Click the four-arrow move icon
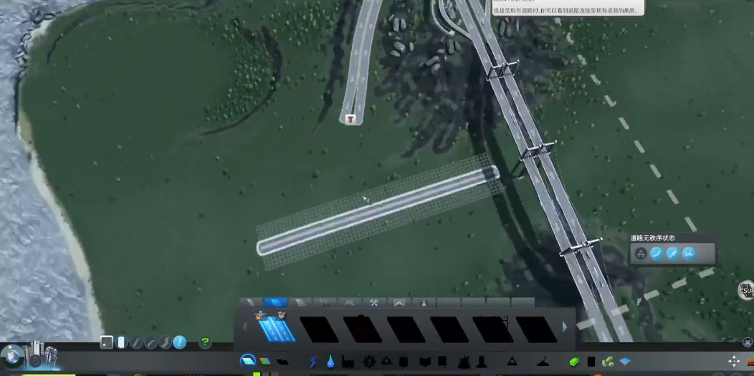The width and height of the screenshot is (754, 376). coord(734,362)
